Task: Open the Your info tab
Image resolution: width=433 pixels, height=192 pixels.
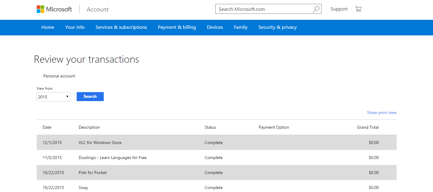Action: pos(75,27)
